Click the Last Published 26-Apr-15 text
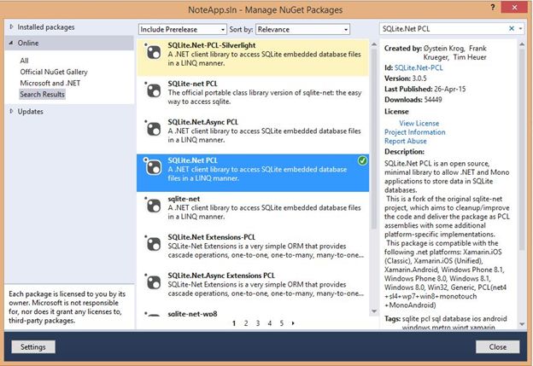The image size is (533, 366). coord(425,89)
